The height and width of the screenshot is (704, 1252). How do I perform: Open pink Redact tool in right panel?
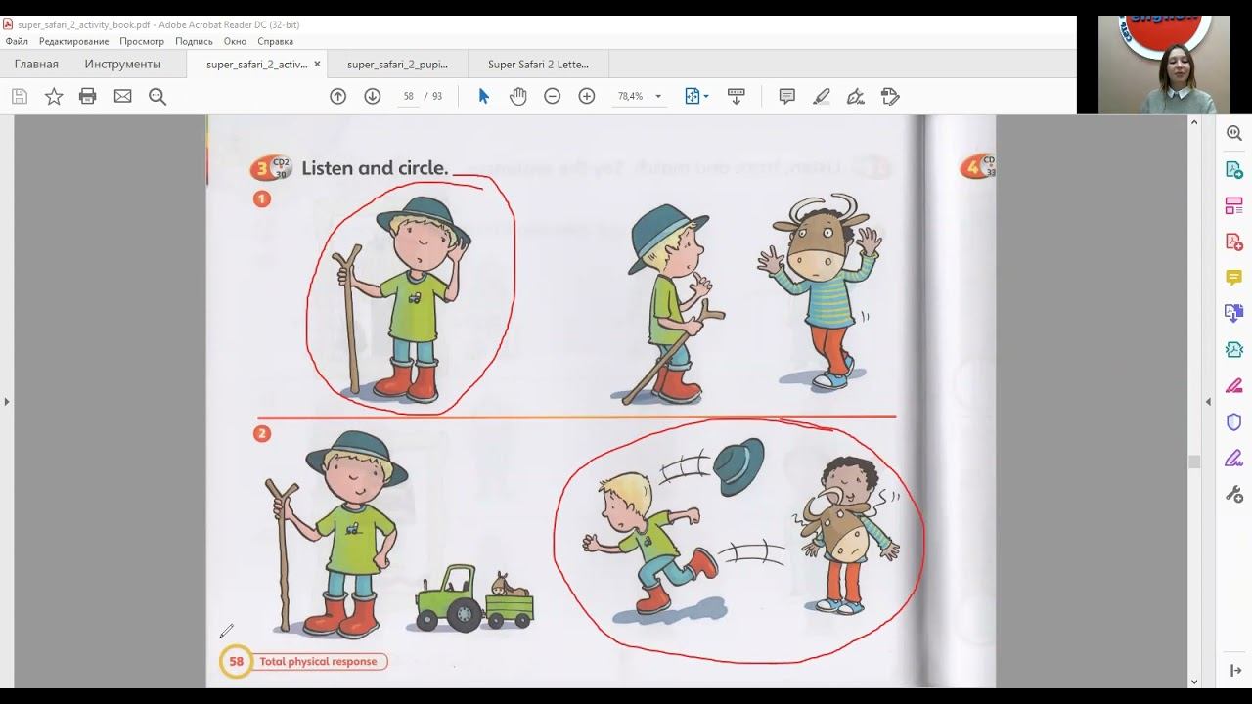pyautogui.click(x=1233, y=385)
